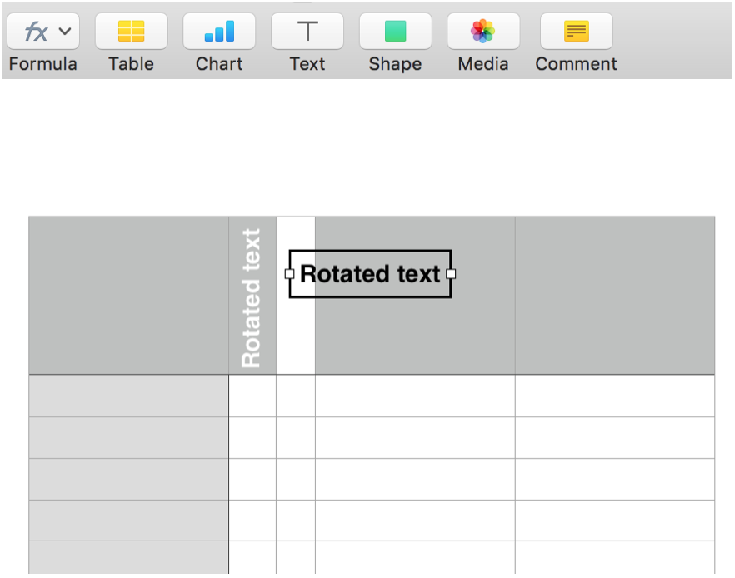Click the Table toolbar icon
This screenshot has width=735, height=578.
(131, 32)
